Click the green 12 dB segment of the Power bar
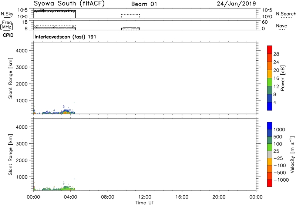The image size is (296, 205). coord(270,82)
